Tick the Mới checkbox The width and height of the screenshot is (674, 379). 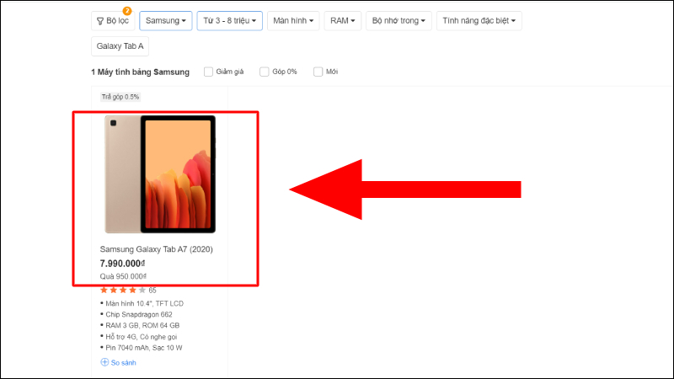tap(318, 72)
